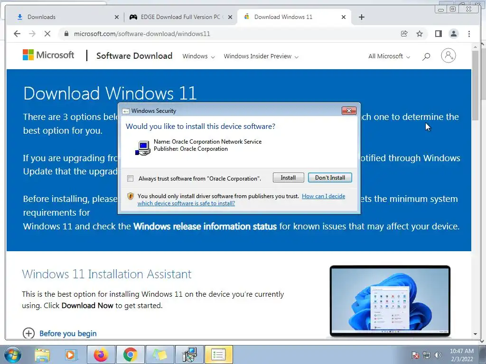Click the address bar URL field
Viewport: 486px width, 364px height.
click(x=229, y=34)
